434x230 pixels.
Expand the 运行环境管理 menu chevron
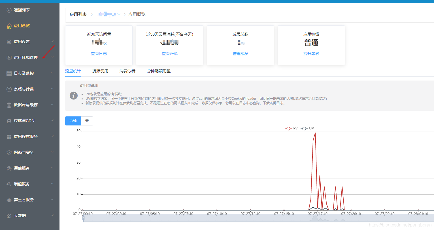(52, 57)
